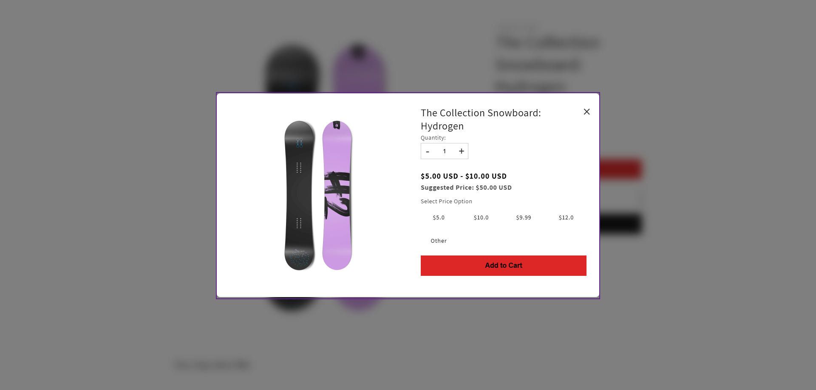Click the $5.00 USD - $10.00 USD price range
Screen dimensions: 816x390
coord(464,176)
